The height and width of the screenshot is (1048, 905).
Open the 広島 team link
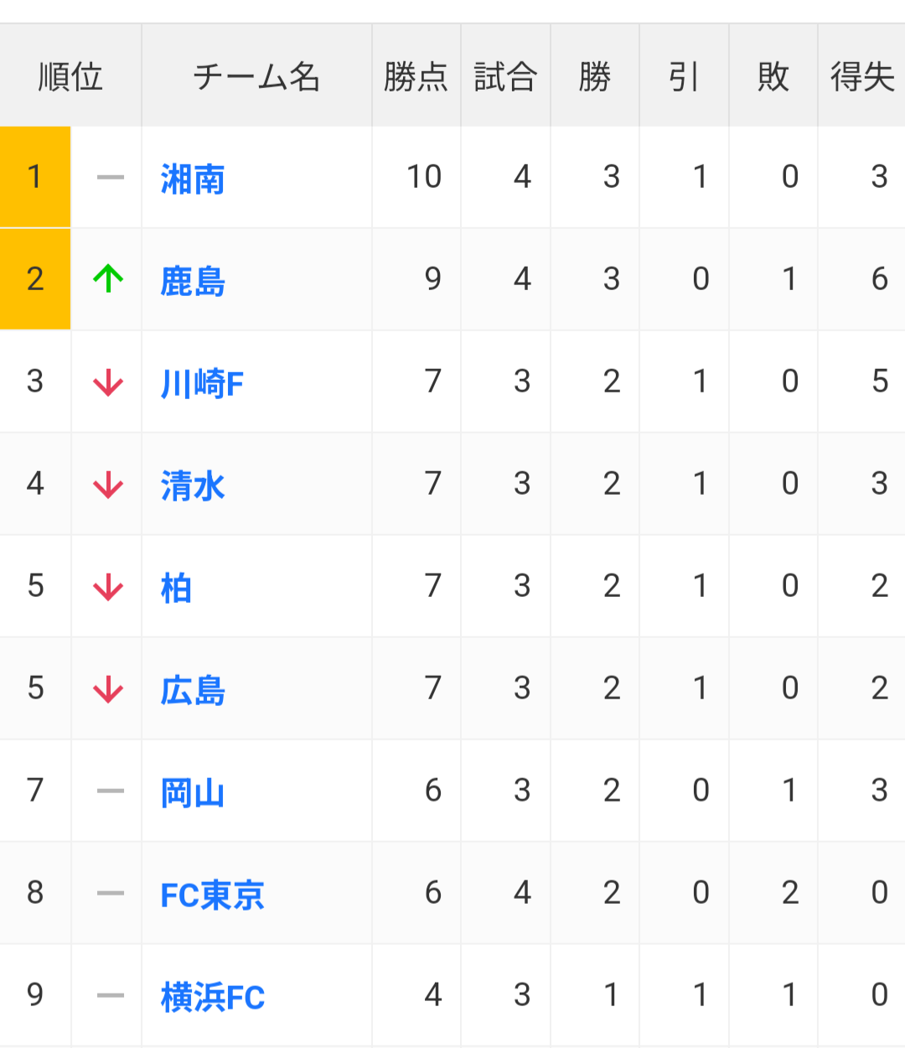pos(193,690)
